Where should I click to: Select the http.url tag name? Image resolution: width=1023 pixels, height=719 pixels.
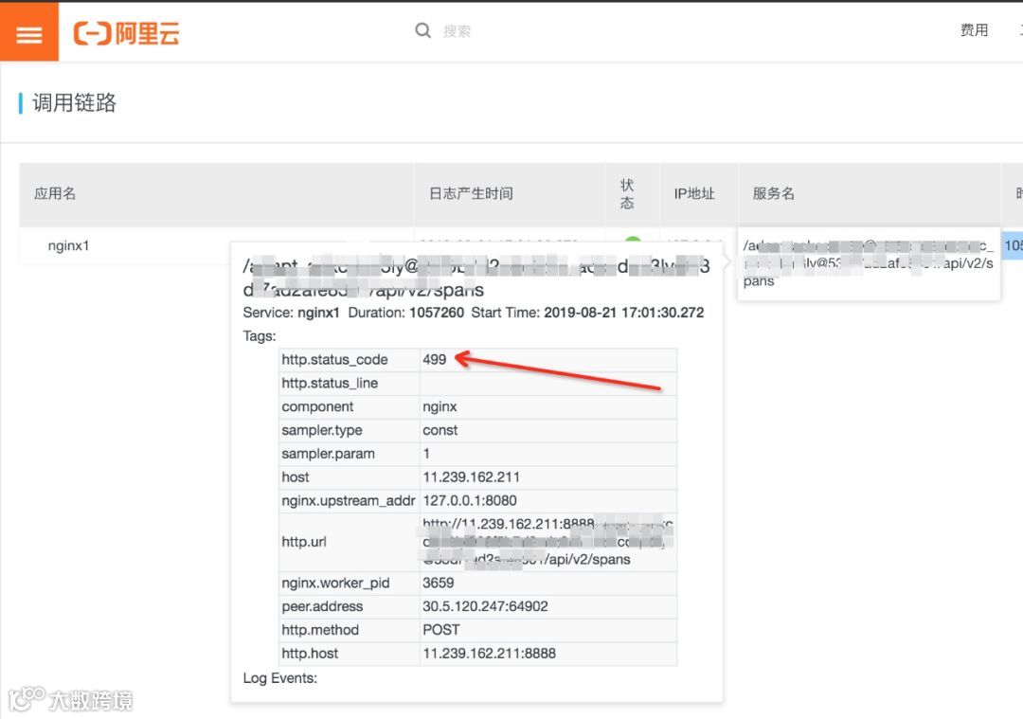[x=304, y=542]
